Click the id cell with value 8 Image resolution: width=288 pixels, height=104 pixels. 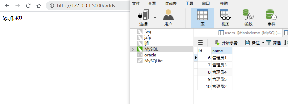coord(205,72)
